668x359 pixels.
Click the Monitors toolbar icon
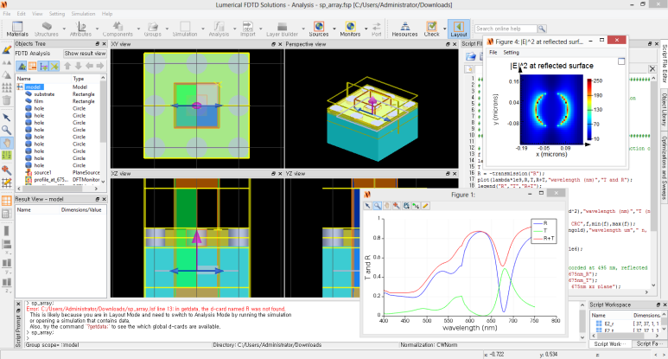point(350,29)
